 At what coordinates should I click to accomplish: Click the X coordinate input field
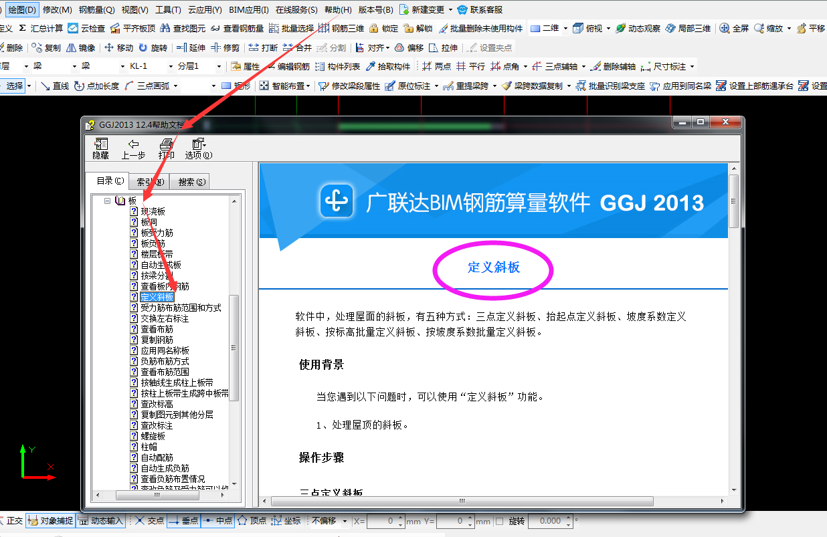[x=387, y=520]
